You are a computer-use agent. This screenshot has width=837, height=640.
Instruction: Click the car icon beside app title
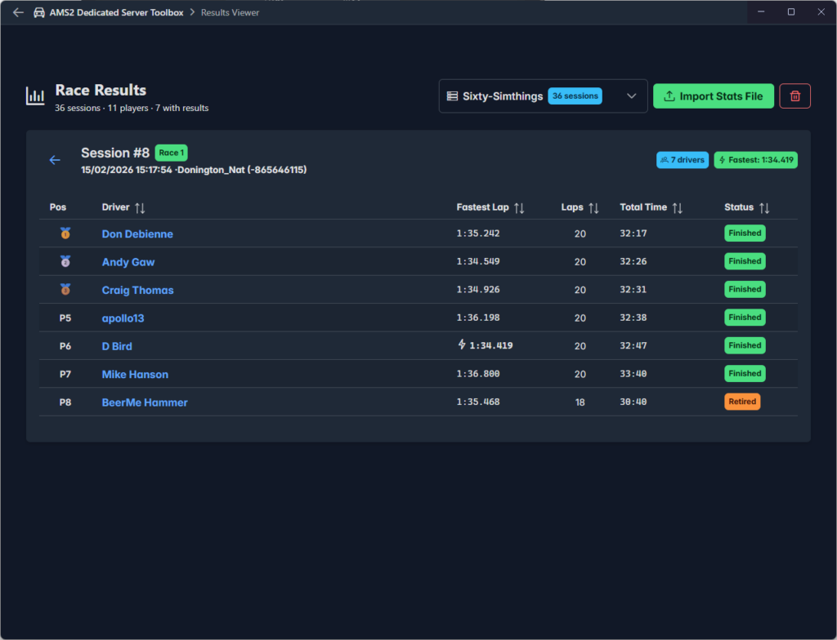tap(39, 12)
